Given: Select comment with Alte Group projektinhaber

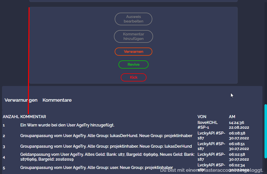Looking at the screenshot, I should click(106, 146).
